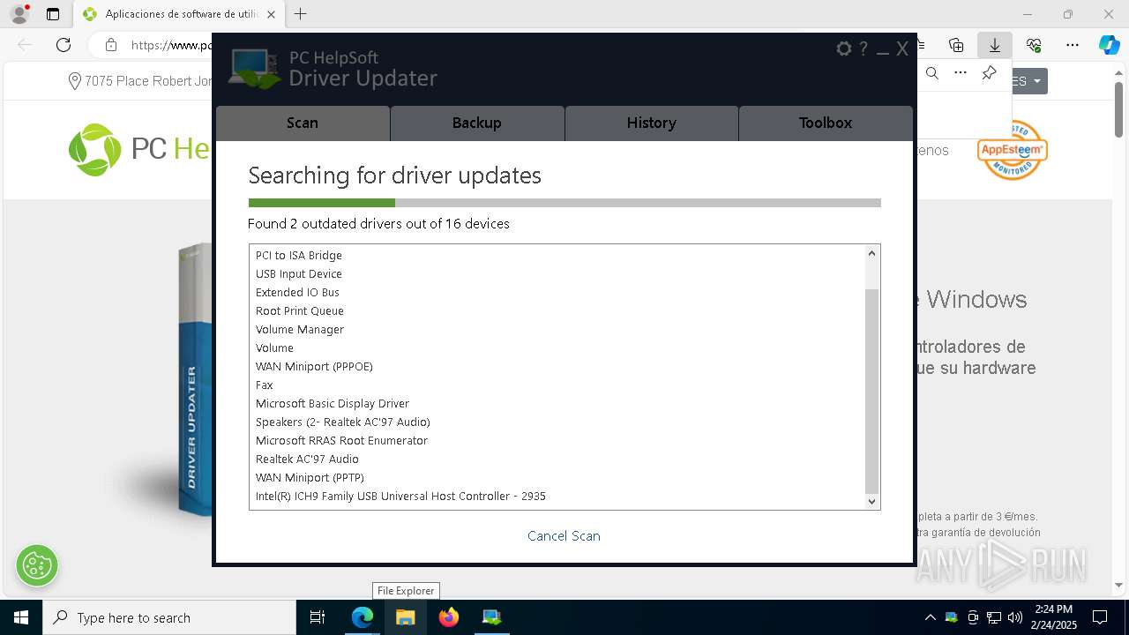Click the device list scroll up arrow
This screenshot has height=635, width=1129.
pyautogui.click(x=871, y=254)
